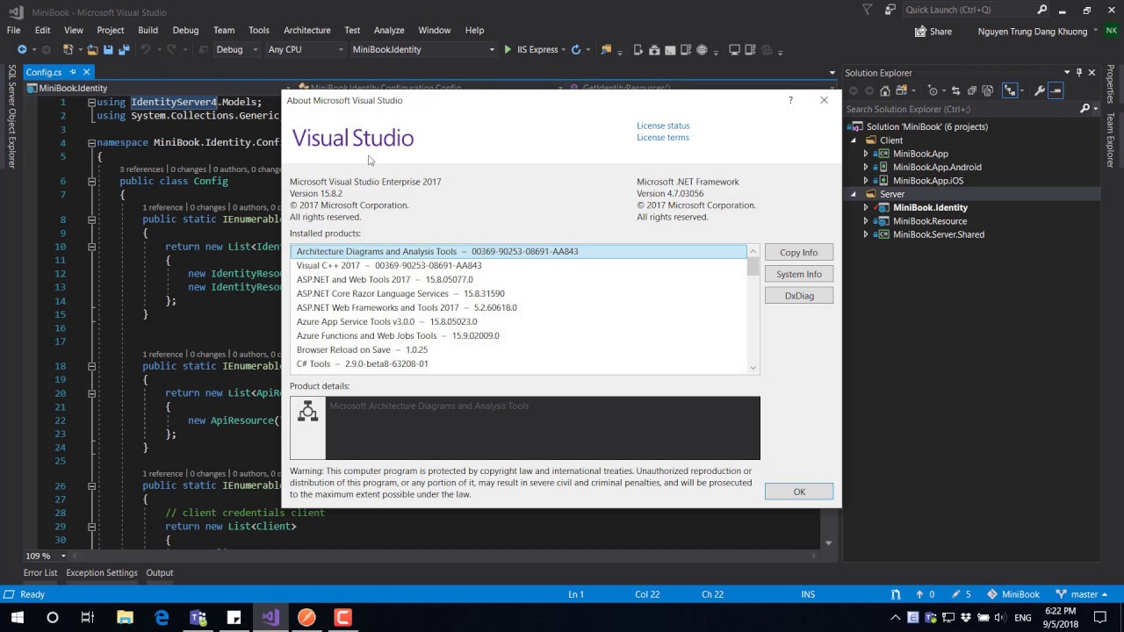This screenshot has height=632, width=1124.
Task: Open File Explorer from the taskbar
Action: point(125,617)
